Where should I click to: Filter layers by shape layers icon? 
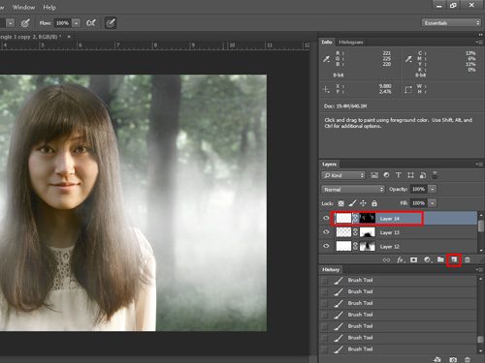(x=410, y=175)
